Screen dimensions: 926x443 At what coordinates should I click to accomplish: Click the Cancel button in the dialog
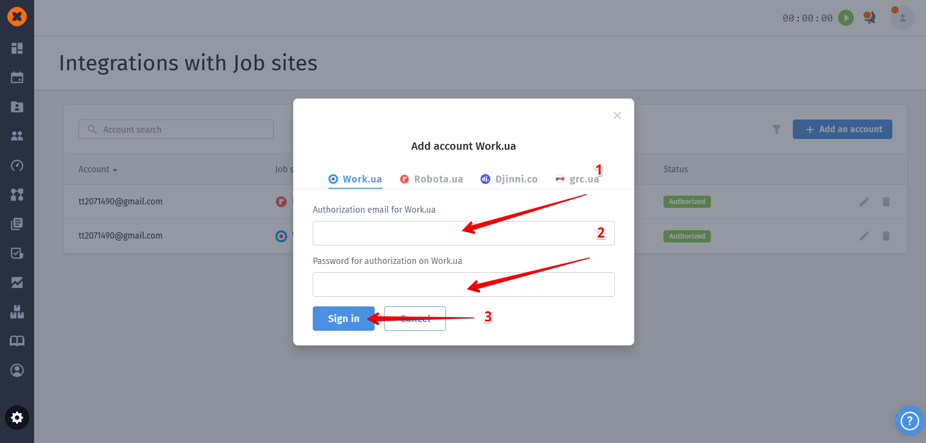[415, 319]
